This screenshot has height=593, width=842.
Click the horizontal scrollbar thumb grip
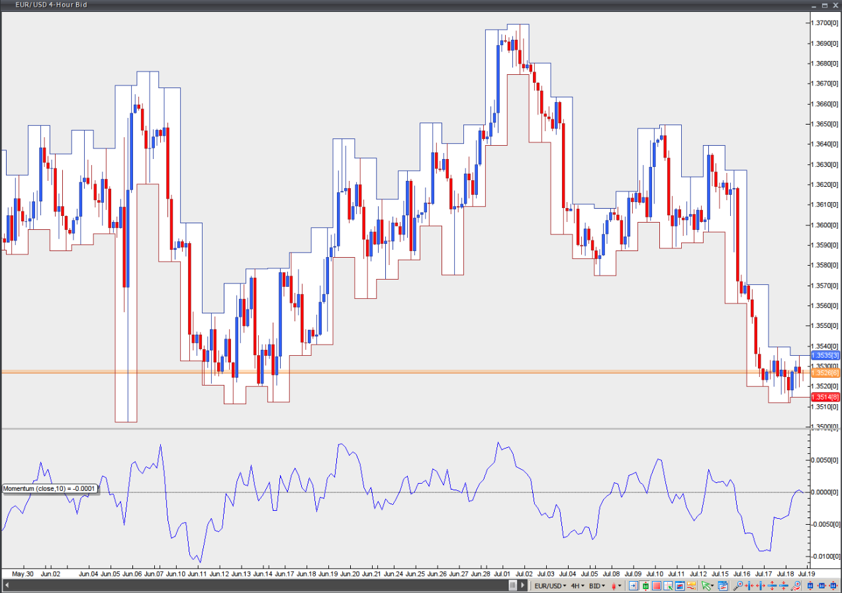513,586
